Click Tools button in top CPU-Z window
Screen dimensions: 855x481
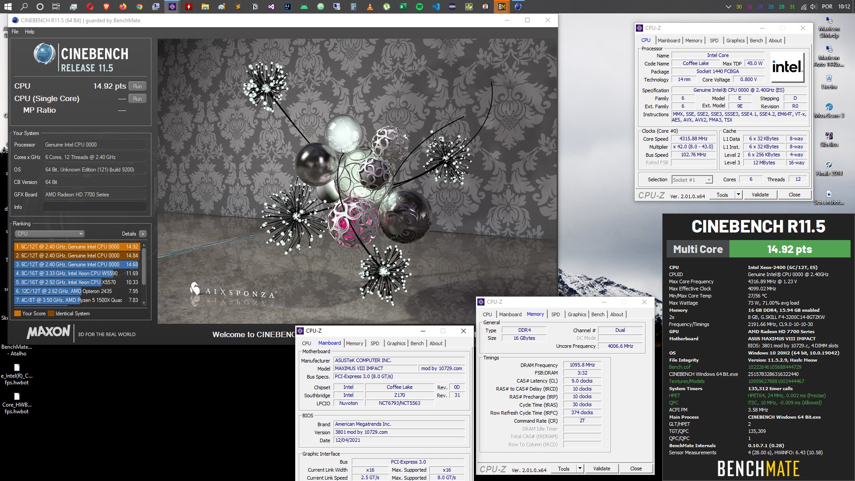point(722,195)
